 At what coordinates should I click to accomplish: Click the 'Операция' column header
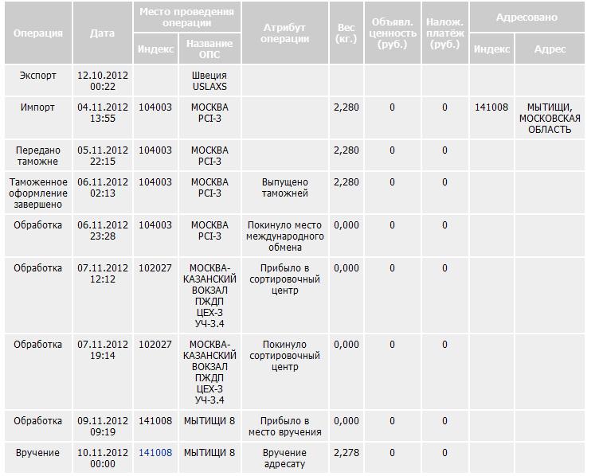pos(37,33)
